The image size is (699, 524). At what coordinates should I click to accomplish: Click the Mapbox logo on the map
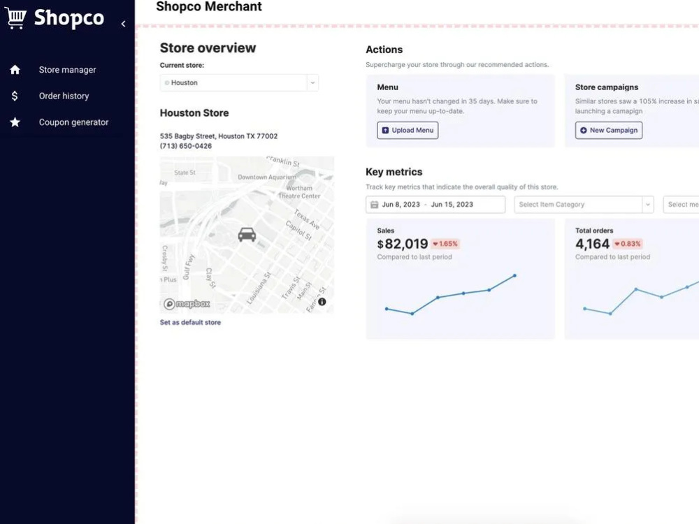pyautogui.click(x=187, y=304)
